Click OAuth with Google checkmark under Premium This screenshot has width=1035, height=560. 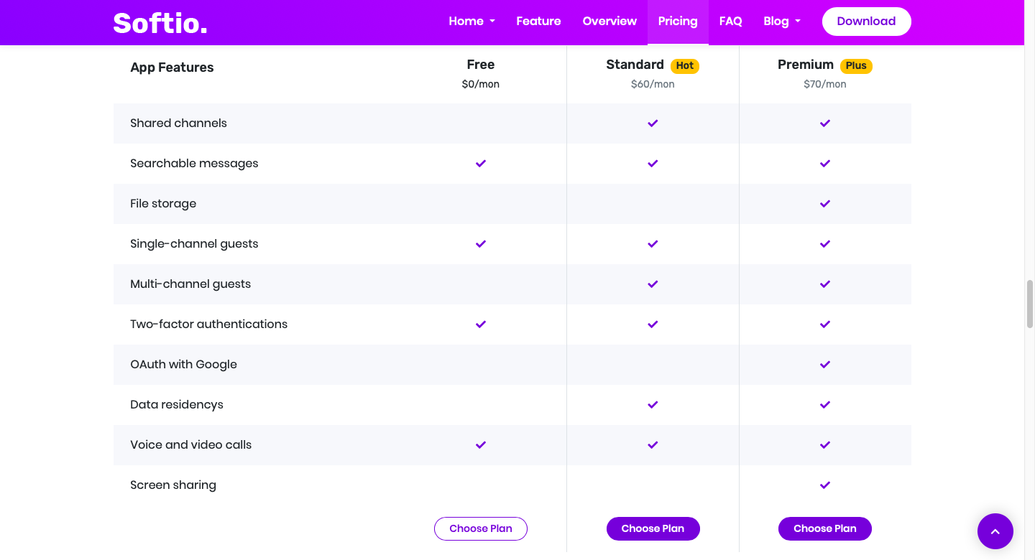825,365
